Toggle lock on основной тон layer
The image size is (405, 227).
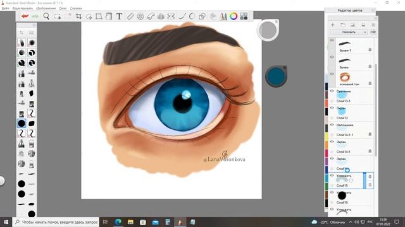pyautogui.click(x=370, y=83)
